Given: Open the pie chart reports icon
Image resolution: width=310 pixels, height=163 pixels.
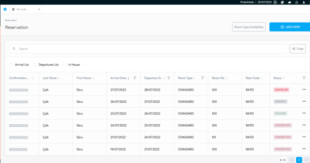Looking at the screenshot, I should pyautogui.click(x=282, y=2).
